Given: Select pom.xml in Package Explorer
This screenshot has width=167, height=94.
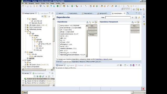Looking at the screenshot, I should [32, 58].
